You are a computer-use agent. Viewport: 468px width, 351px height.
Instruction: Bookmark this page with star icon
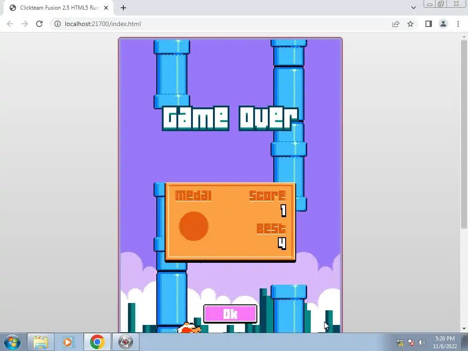410,24
